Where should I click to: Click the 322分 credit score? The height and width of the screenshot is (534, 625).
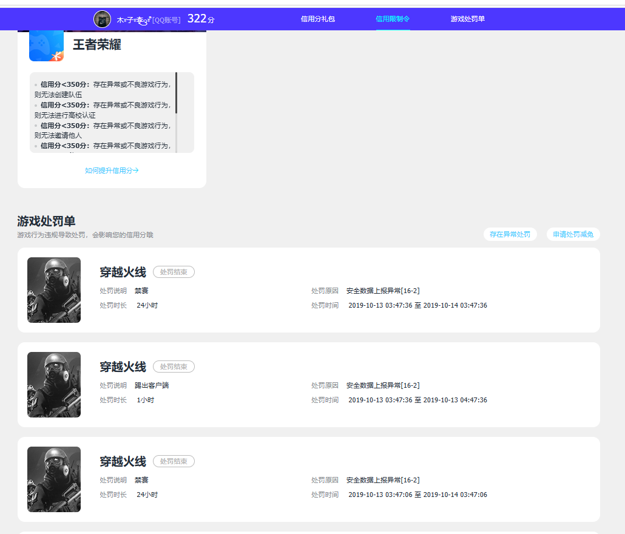tap(201, 19)
